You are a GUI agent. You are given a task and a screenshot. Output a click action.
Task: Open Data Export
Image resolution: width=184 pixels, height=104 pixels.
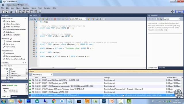click(x=10, y=32)
